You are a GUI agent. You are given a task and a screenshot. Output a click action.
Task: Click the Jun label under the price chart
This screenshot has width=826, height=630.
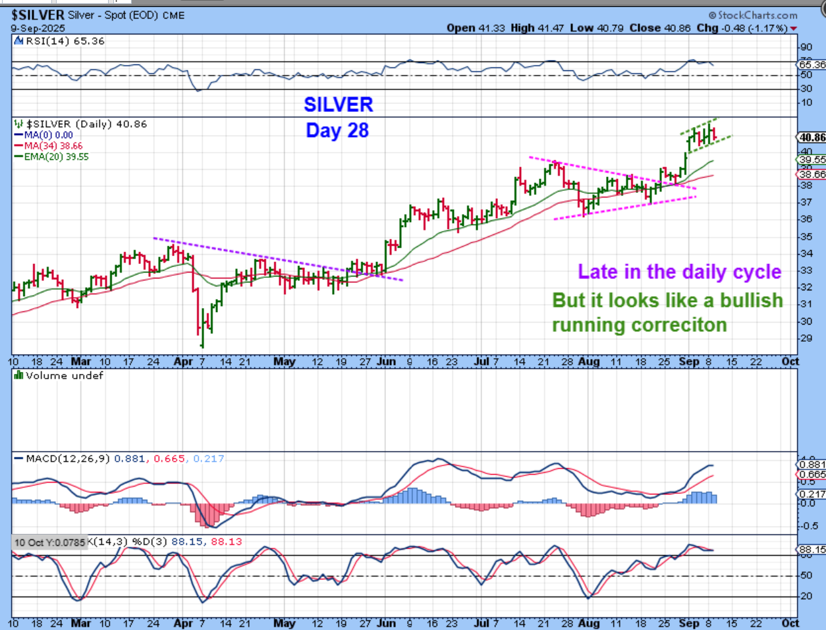387,361
